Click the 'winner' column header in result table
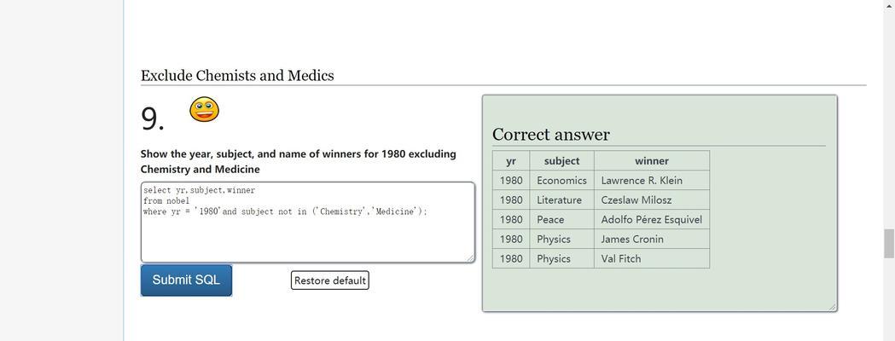 tap(652, 161)
